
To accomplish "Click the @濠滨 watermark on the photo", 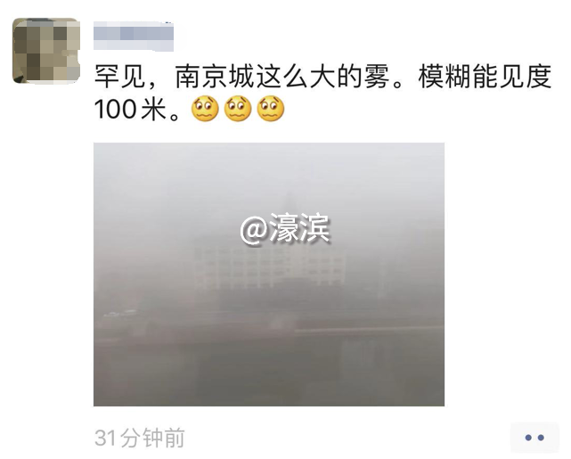I will pyautogui.click(x=285, y=229).
